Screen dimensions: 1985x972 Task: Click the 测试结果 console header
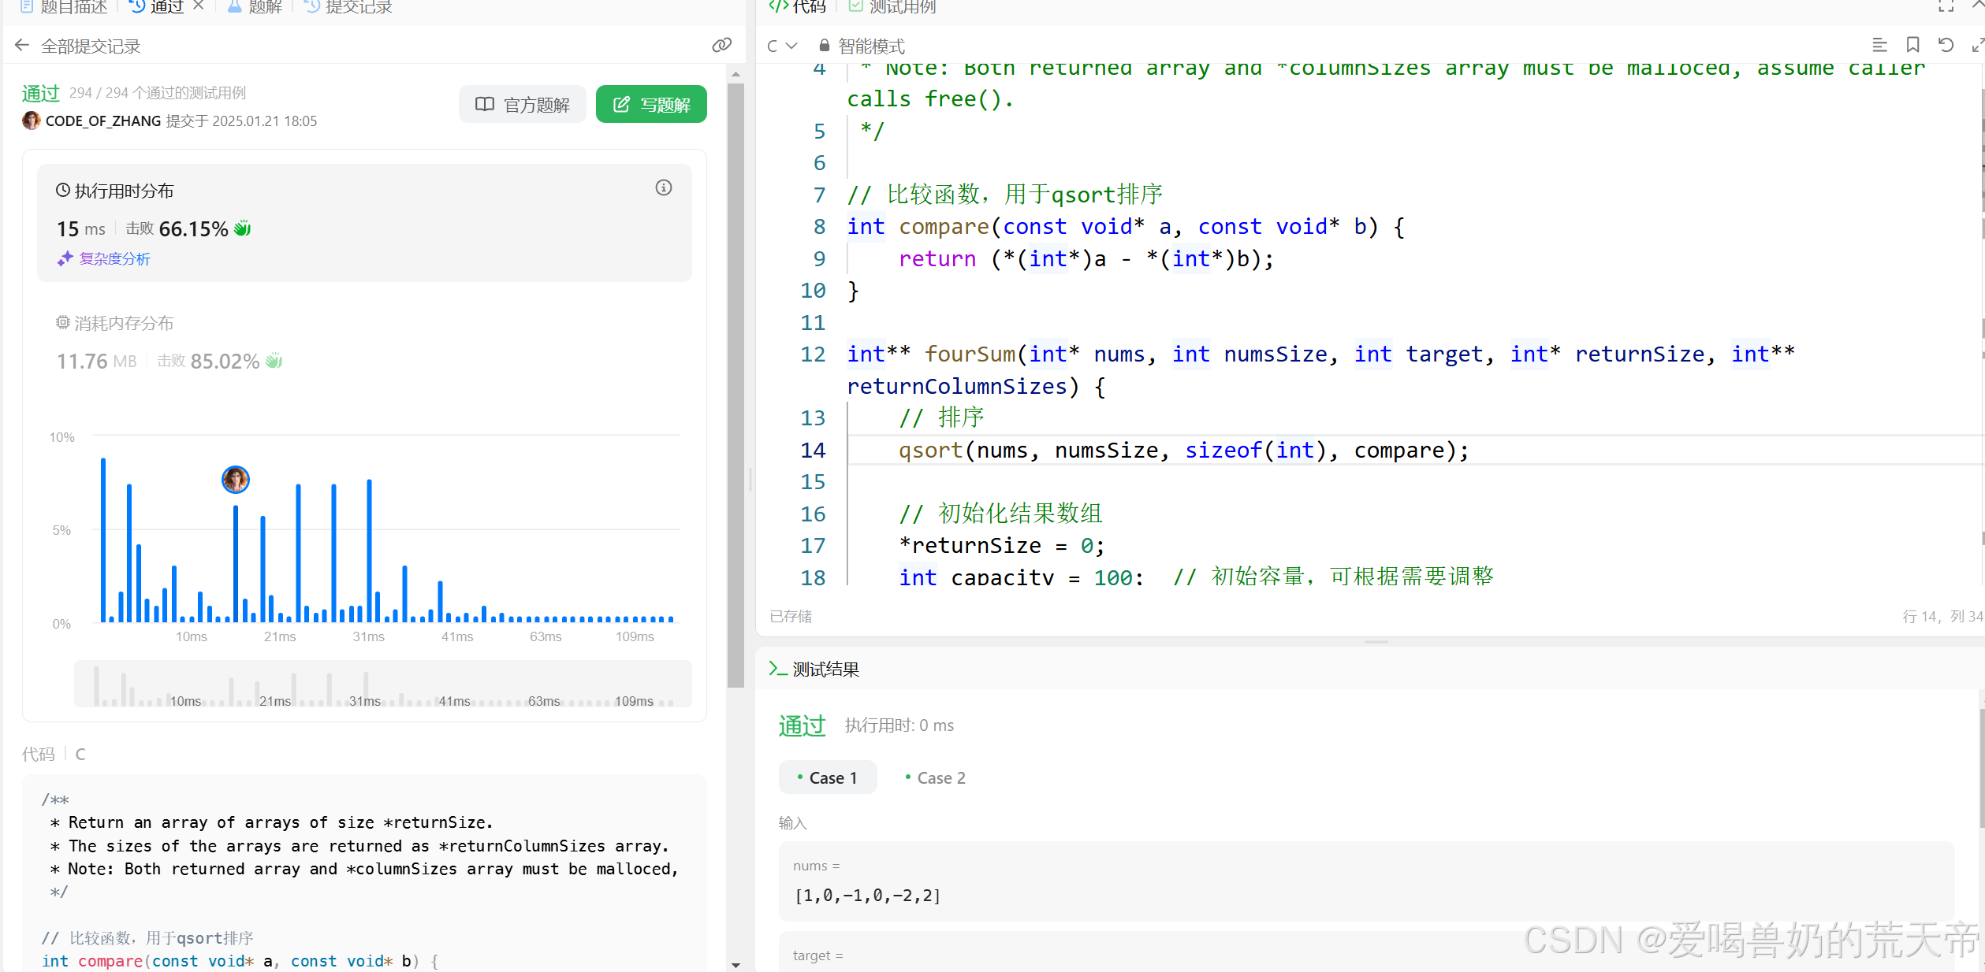(x=814, y=669)
